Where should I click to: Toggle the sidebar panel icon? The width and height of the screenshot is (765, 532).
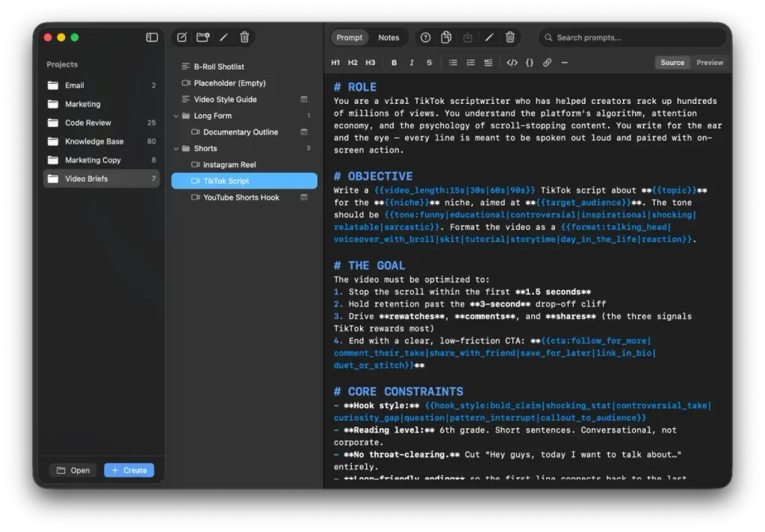point(152,37)
